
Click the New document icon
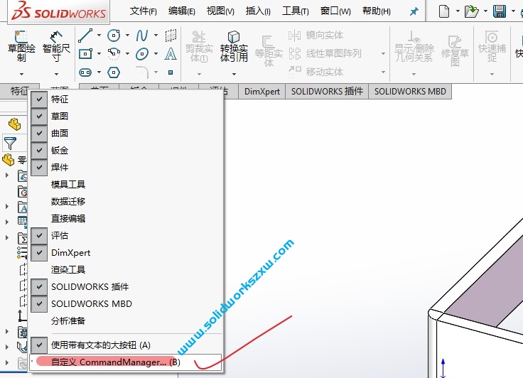pyautogui.click(x=444, y=11)
